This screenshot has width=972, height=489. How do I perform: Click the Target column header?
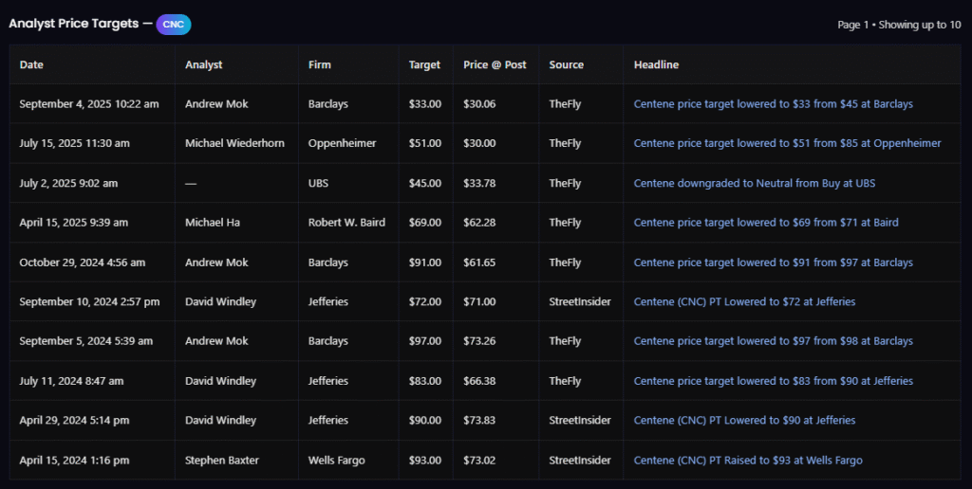pyautogui.click(x=424, y=64)
